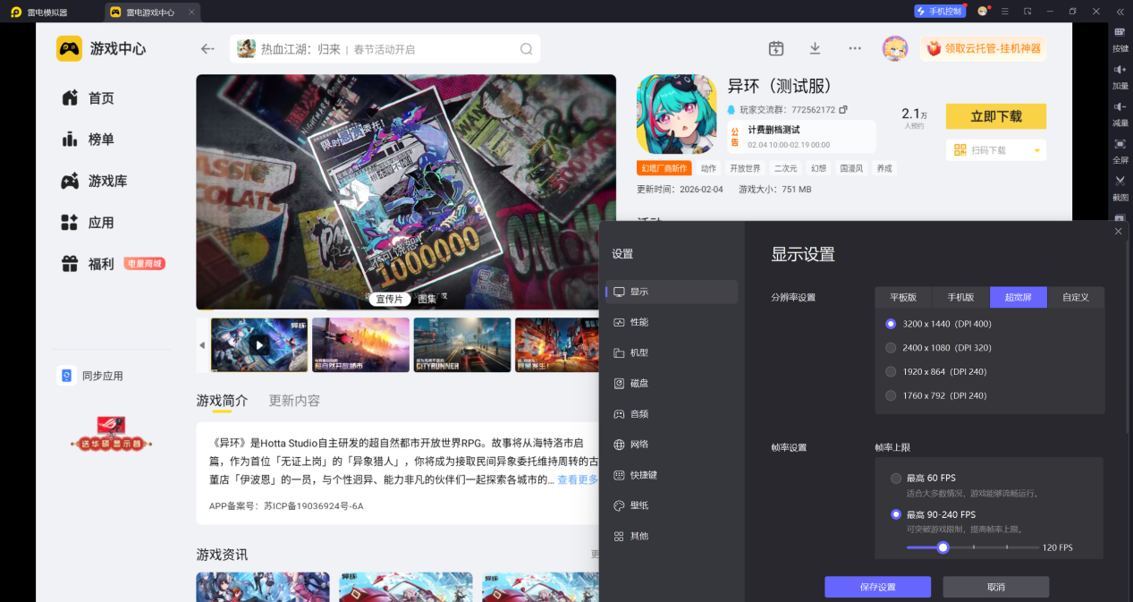Open the CITYRUNNER screenshot thumbnail
The image size is (1133, 602).
(x=462, y=344)
